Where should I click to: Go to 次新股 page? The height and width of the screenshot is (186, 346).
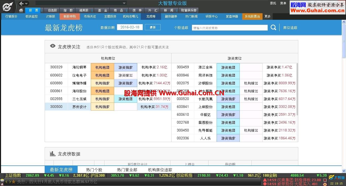50,16
